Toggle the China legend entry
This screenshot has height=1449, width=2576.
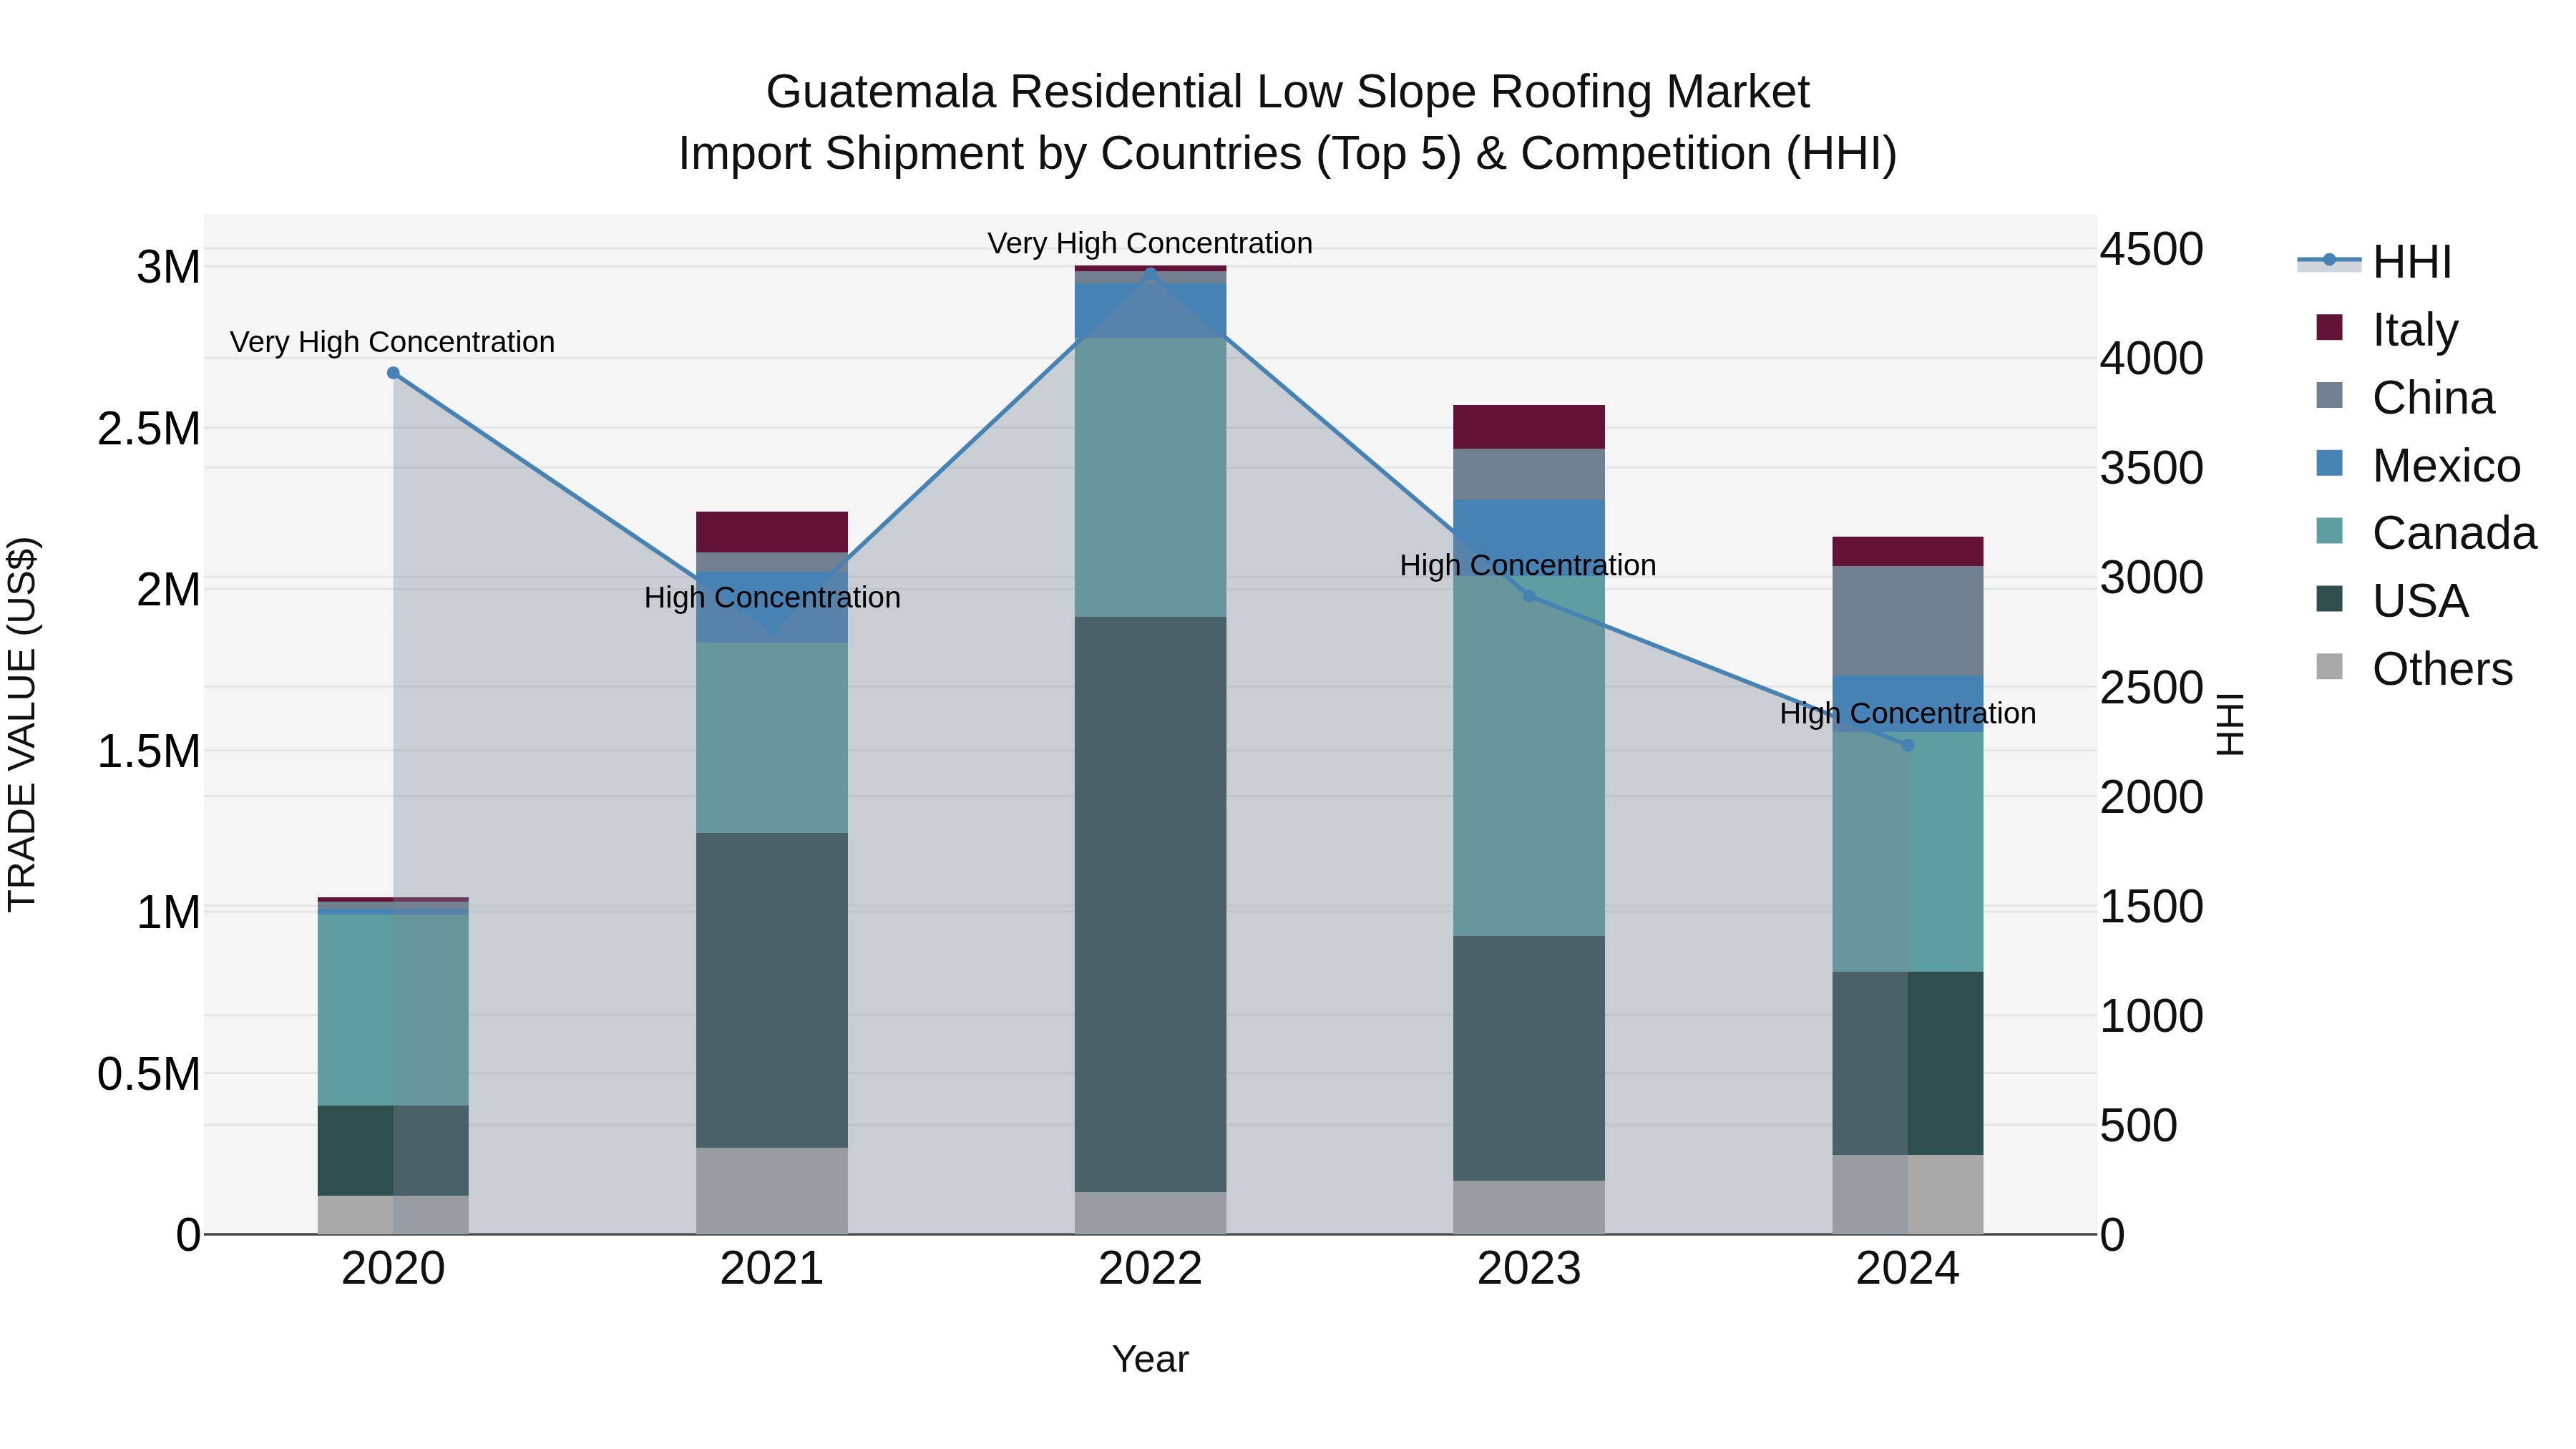click(x=2405, y=397)
